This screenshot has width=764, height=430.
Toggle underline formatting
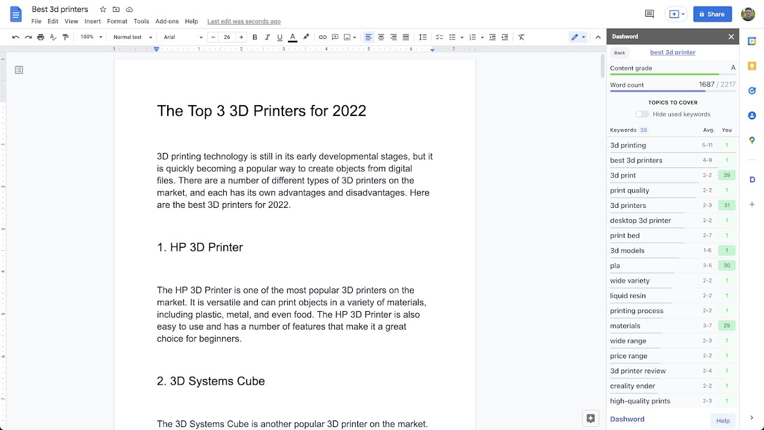point(280,37)
